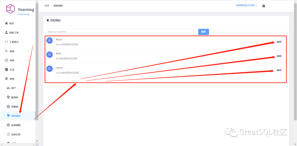Focus the template name search field

(x=121, y=32)
